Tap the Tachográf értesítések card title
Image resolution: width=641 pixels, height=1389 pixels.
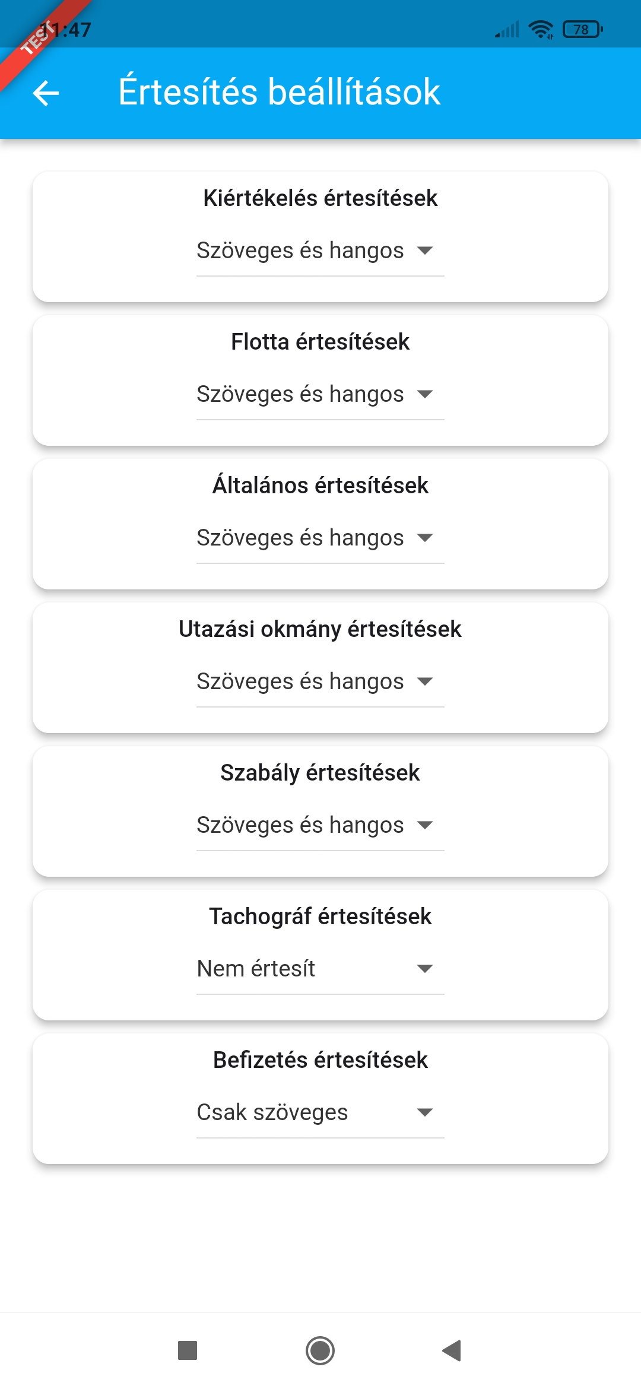pyautogui.click(x=320, y=917)
